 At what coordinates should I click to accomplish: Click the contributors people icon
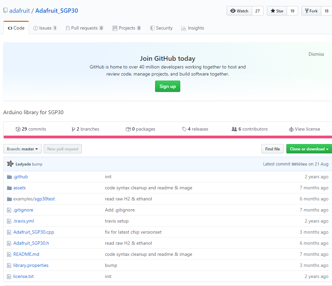(234, 129)
